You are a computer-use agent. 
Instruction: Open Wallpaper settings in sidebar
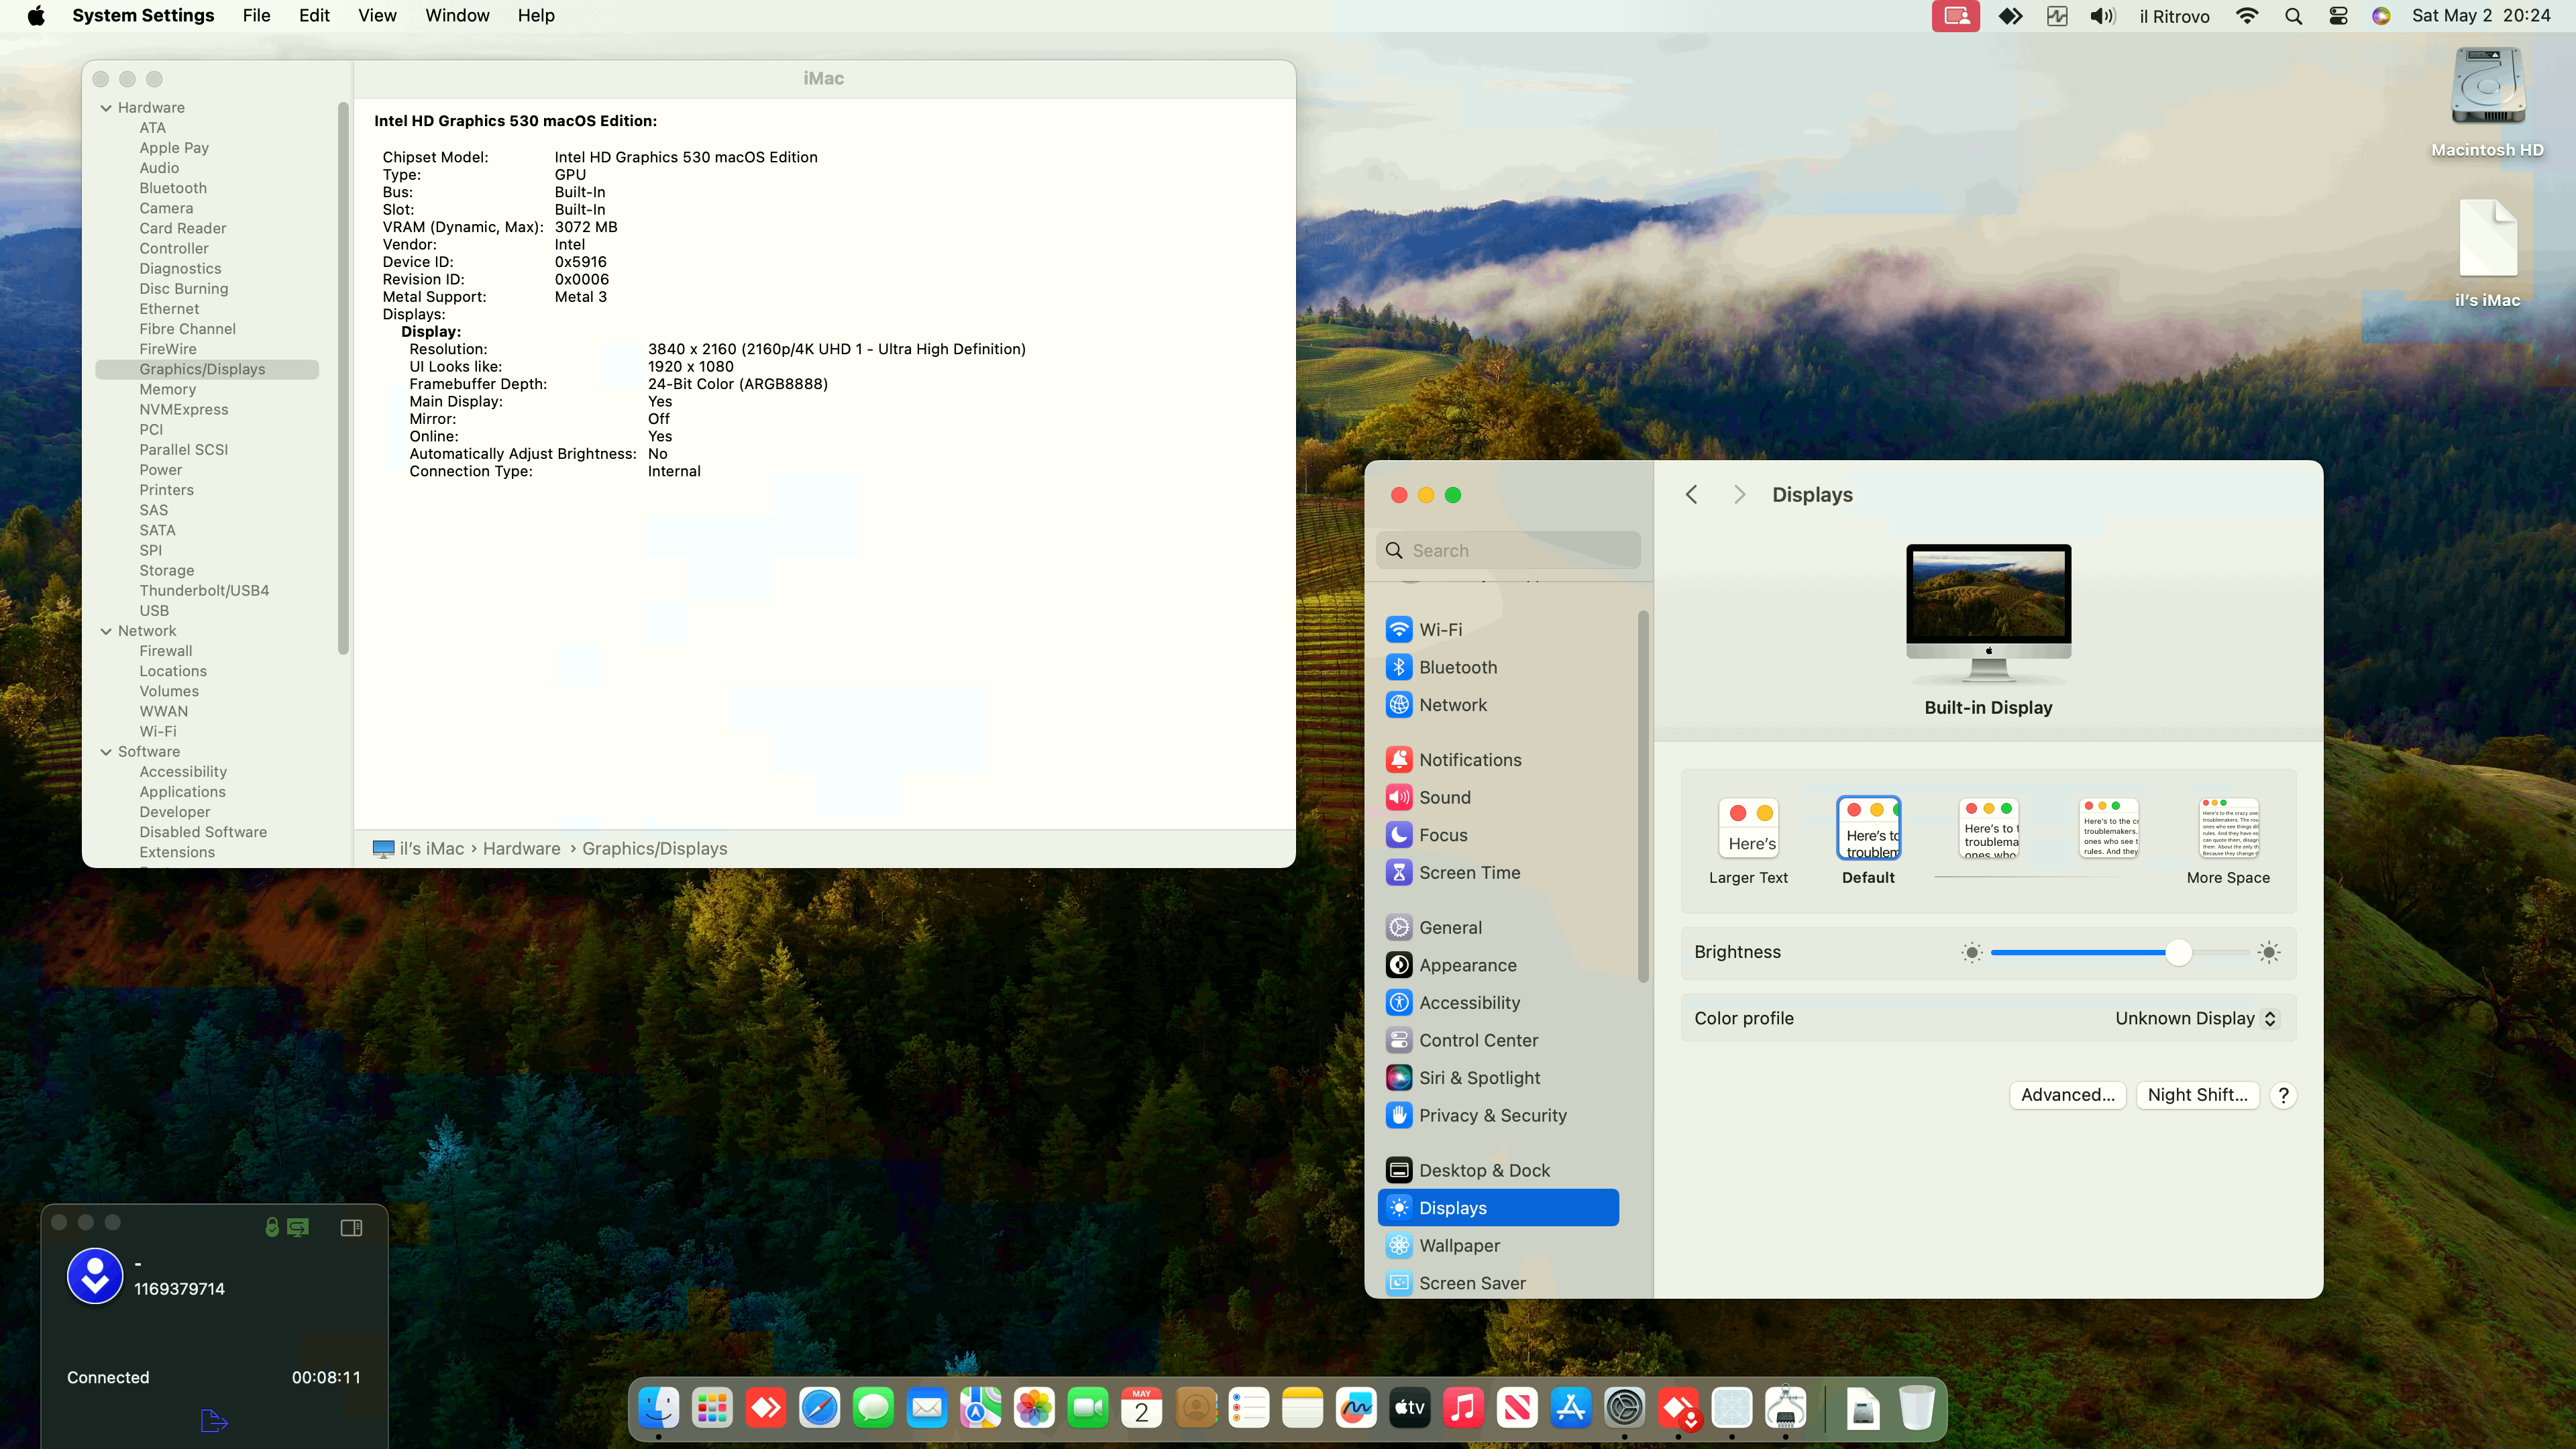(x=1498, y=1245)
